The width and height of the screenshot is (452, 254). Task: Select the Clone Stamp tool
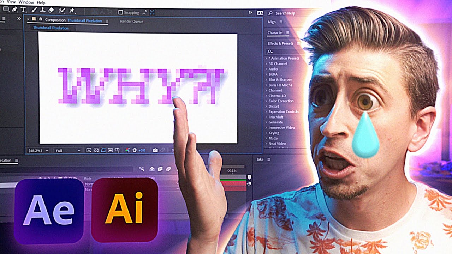pyautogui.click(x=42, y=10)
